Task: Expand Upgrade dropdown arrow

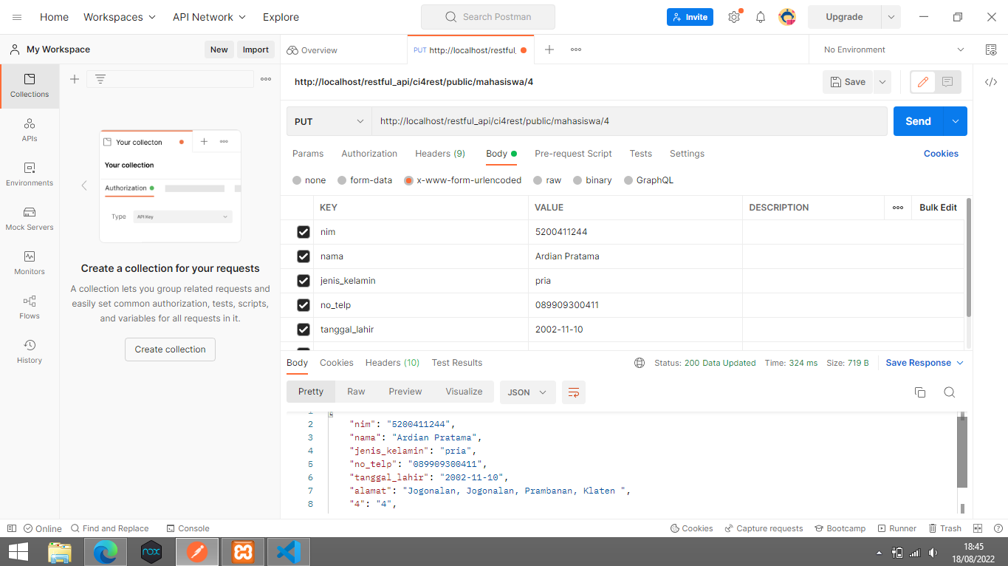Action: (891, 17)
